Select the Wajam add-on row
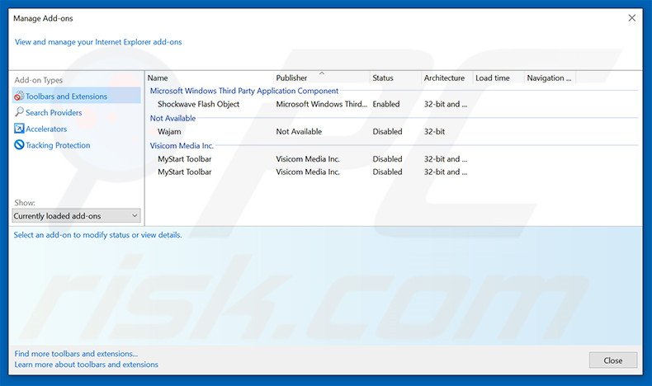 393,131
